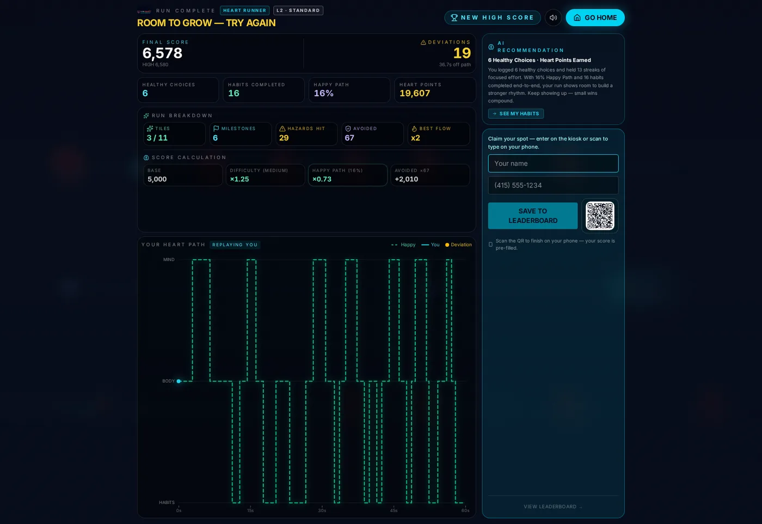
Task: Click the Score Calculation icon
Action: [146, 157]
